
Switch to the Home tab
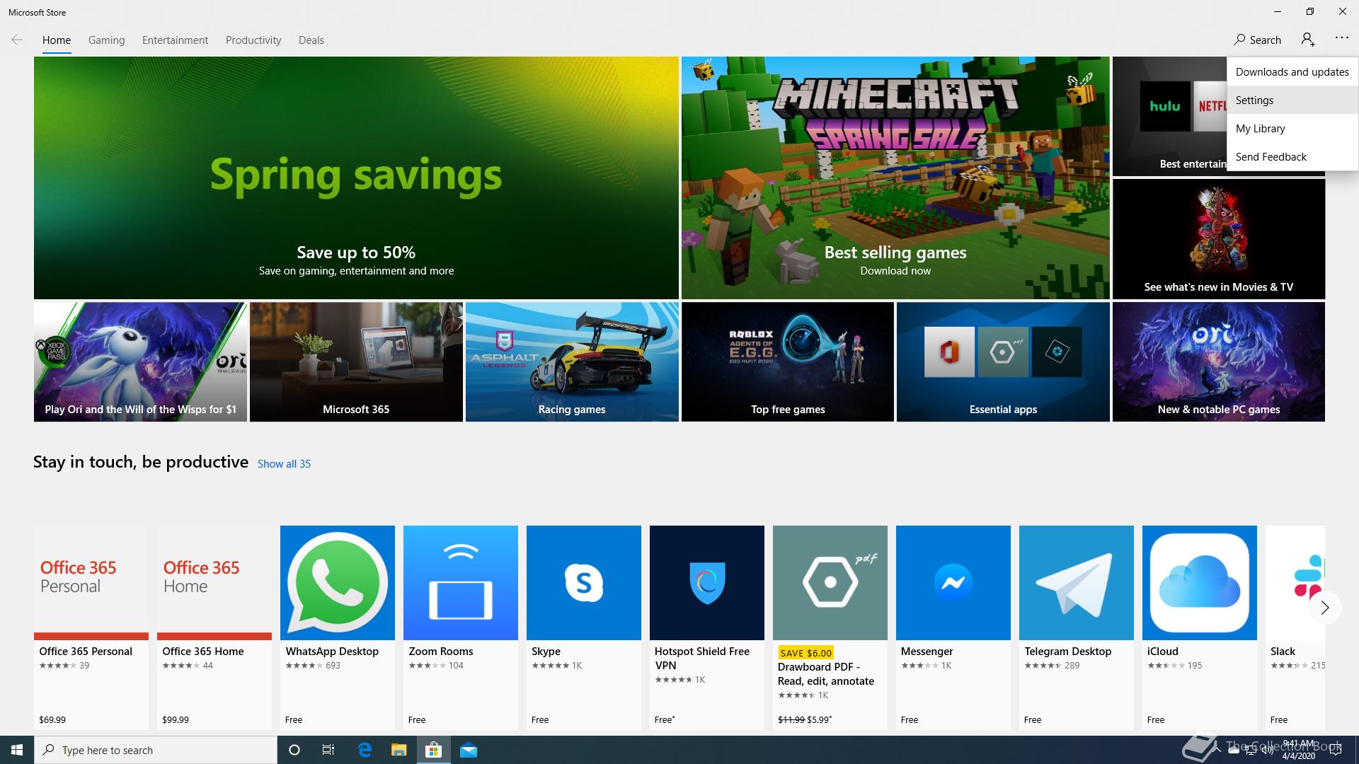tap(57, 40)
